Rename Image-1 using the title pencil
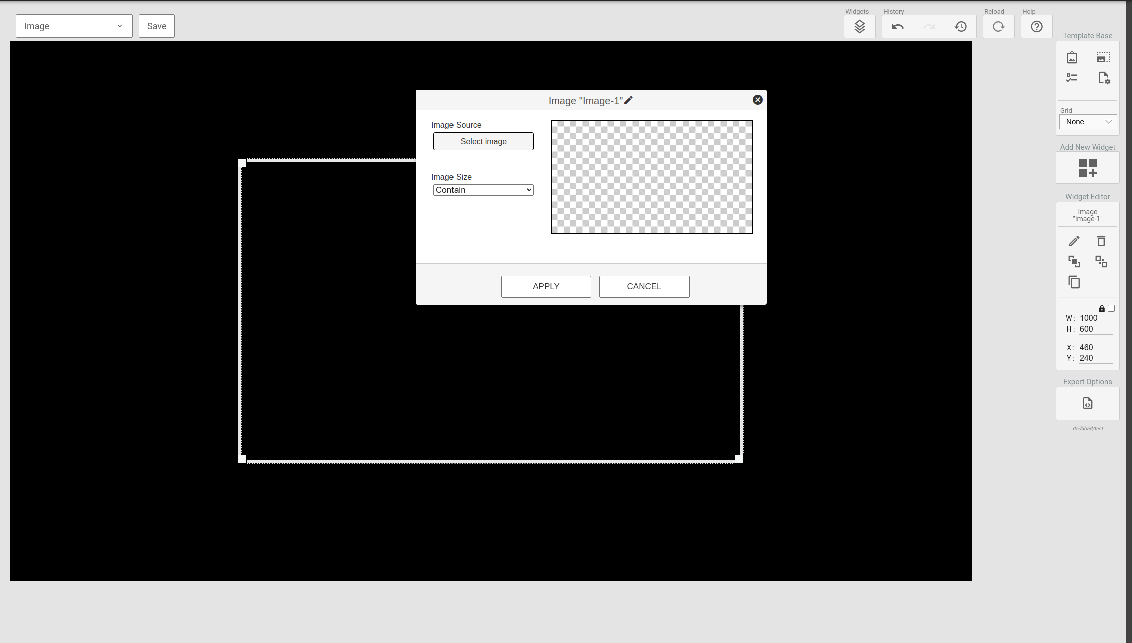1132x643 pixels. point(628,100)
